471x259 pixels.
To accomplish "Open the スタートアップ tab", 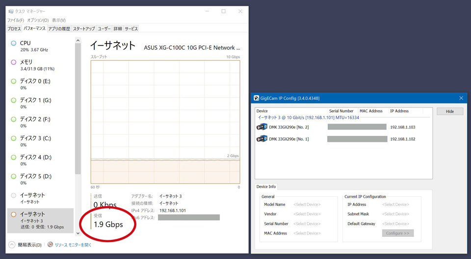I will coord(84,28).
